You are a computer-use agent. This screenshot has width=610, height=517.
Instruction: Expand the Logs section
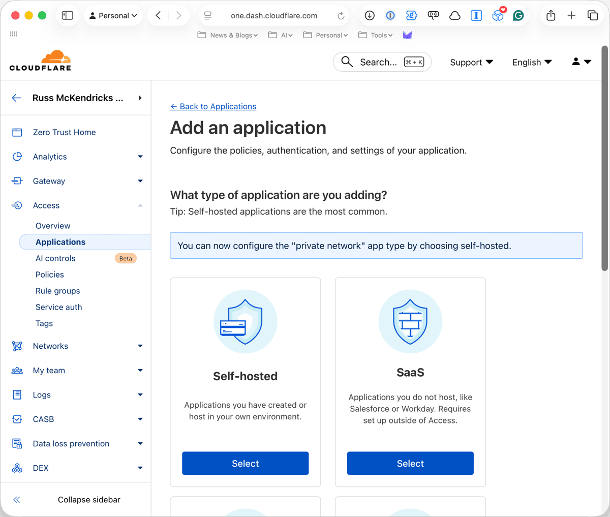point(140,394)
